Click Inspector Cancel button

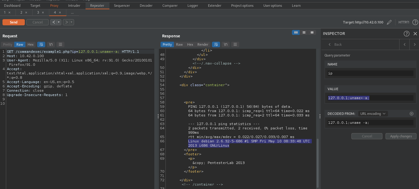coord(367,136)
